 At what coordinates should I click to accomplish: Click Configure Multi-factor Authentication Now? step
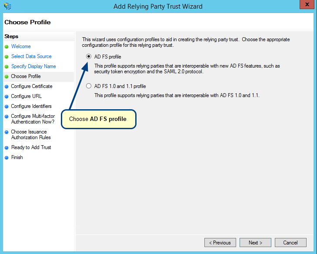click(33, 119)
